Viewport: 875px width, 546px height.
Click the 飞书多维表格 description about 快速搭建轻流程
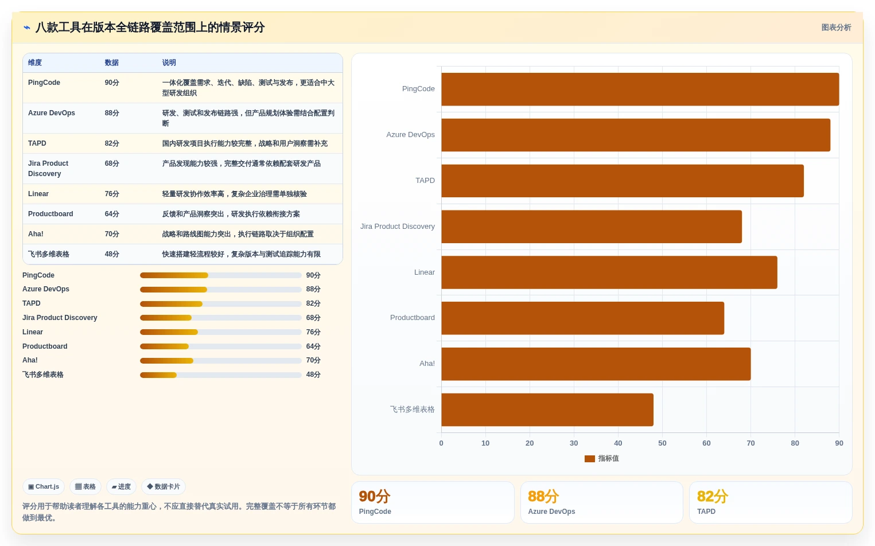click(241, 254)
